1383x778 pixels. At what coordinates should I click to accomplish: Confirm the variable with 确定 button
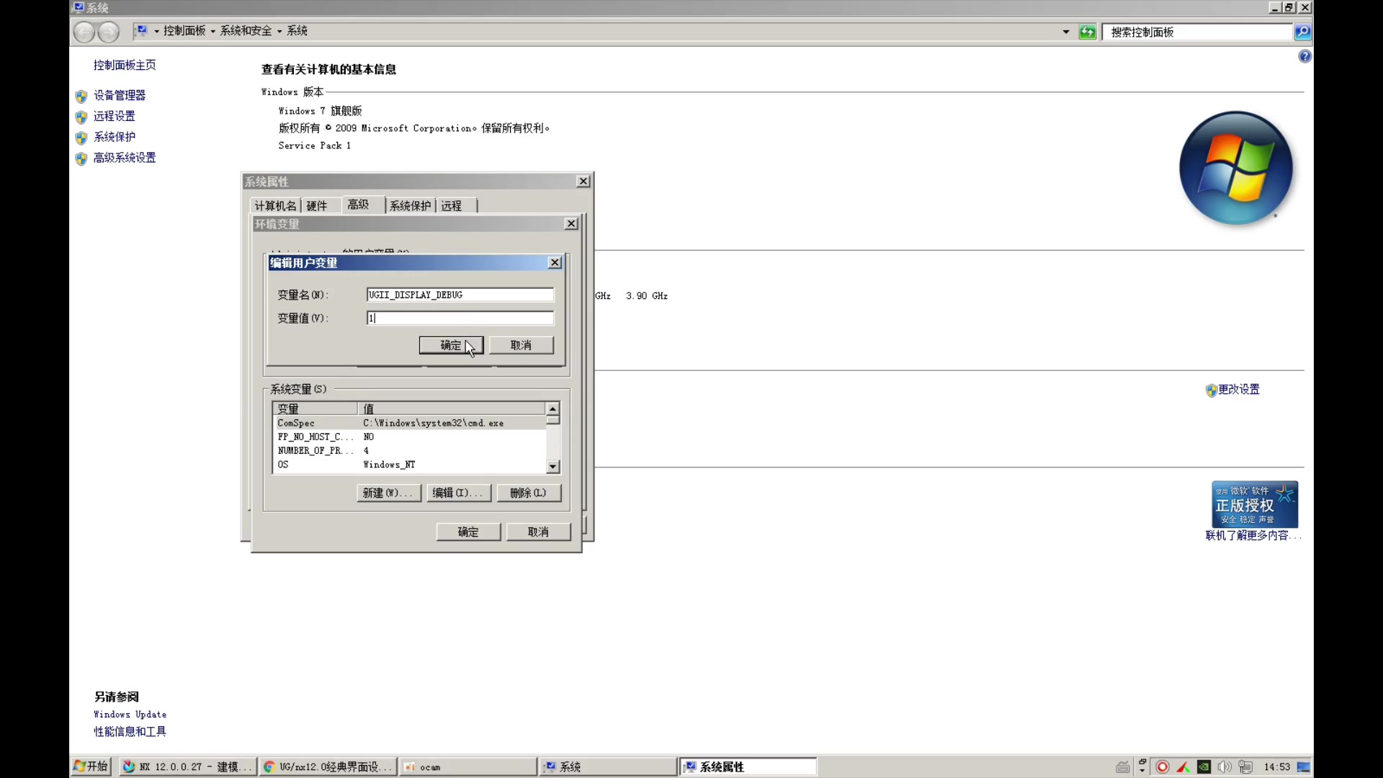coord(451,345)
